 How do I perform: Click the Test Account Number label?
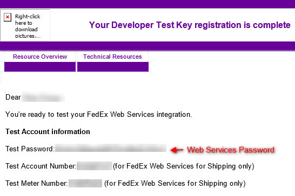[x=41, y=166]
